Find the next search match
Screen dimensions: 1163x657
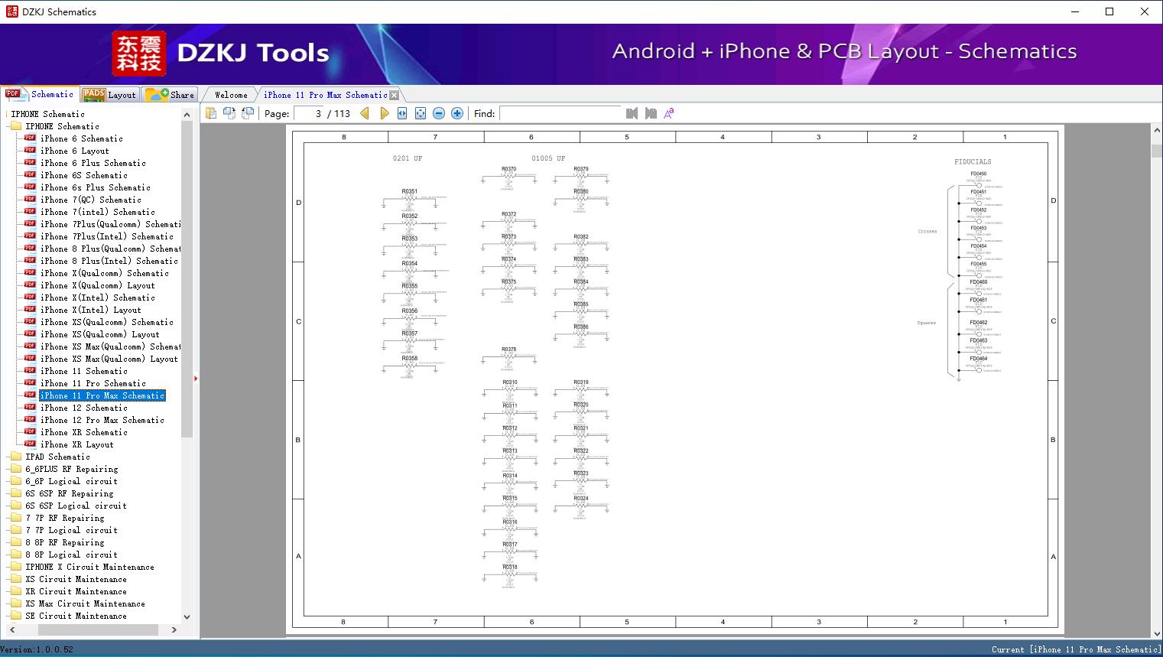(x=651, y=113)
